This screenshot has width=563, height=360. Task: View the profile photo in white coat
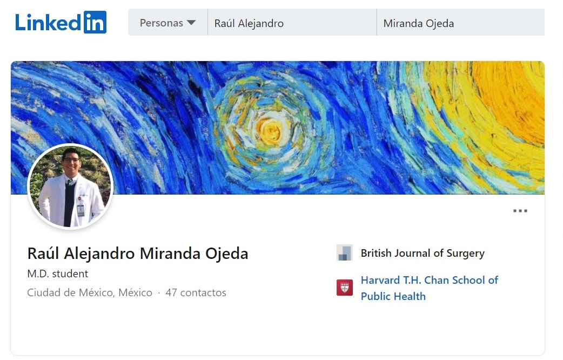70,186
